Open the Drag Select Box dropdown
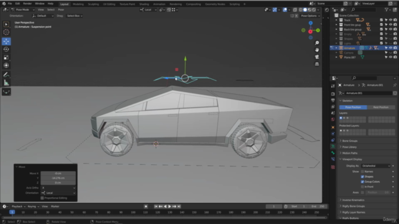 pos(75,16)
